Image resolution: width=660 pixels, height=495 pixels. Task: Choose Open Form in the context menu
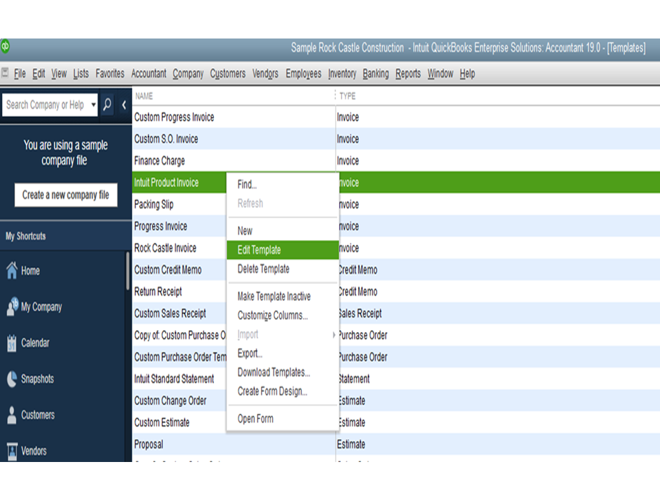pyautogui.click(x=283, y=419)
